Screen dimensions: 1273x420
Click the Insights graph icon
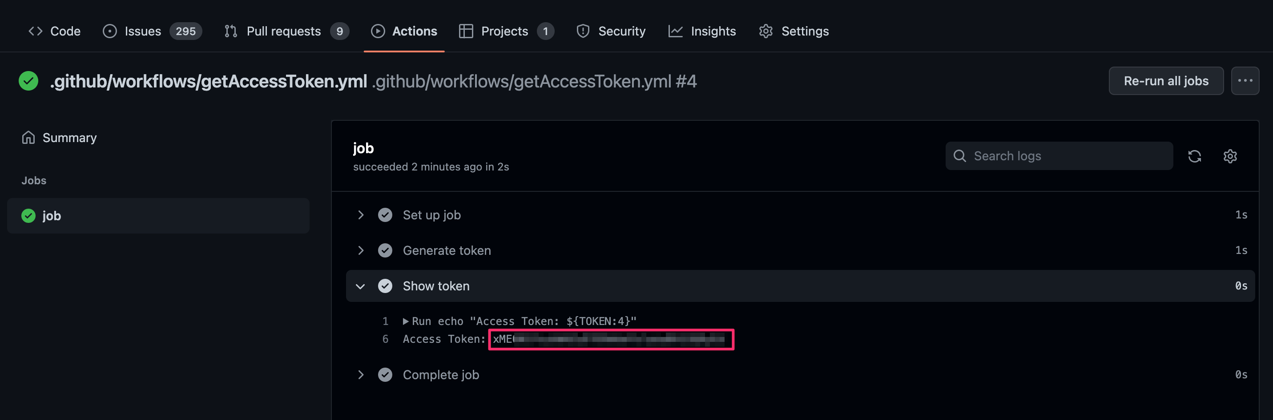(x=675, y=31)
